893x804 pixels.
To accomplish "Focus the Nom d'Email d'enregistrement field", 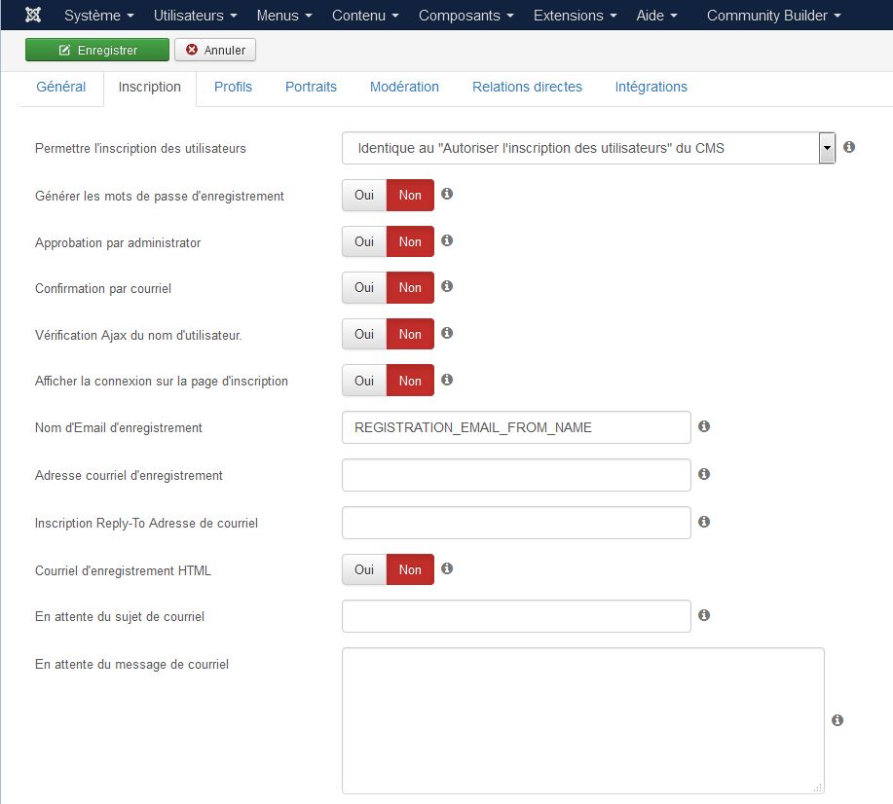I will (x=516, y=427).
